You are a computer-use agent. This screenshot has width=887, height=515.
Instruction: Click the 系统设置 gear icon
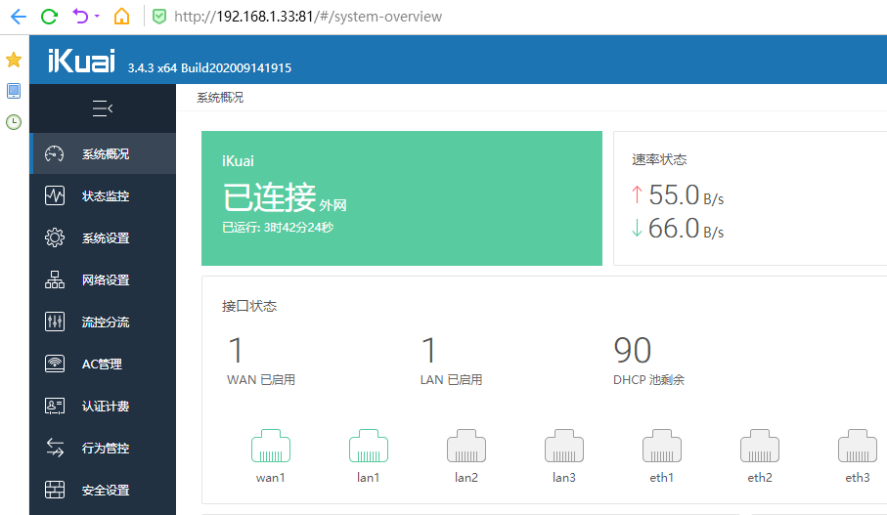point(55,237)
